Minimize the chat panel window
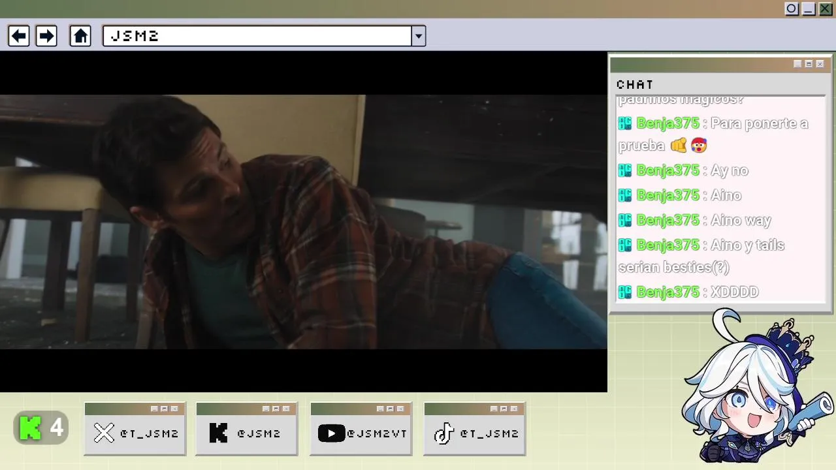 coord(797,64)
